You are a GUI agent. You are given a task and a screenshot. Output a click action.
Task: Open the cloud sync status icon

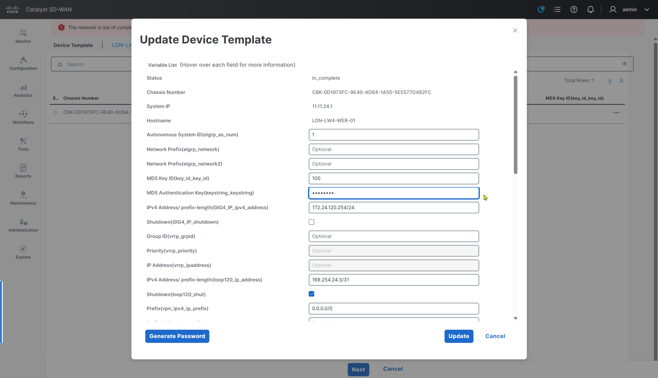point(541,10)
